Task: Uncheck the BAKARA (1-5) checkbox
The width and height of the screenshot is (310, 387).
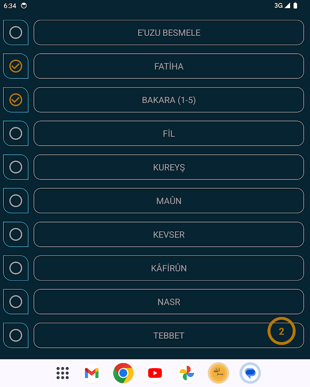Action: point(16,100)
